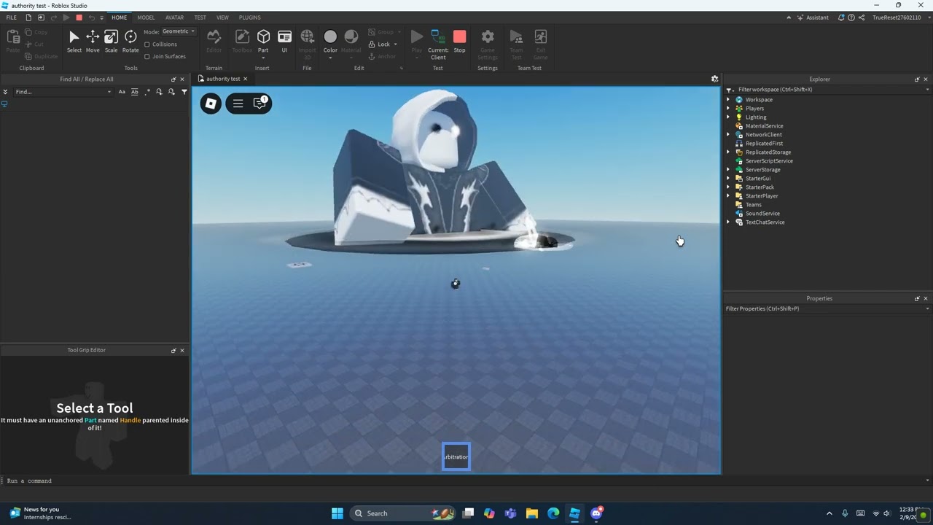This screenshot has height=525, width=933.
Task: Activate the Select tool
Action: (74, 41)
